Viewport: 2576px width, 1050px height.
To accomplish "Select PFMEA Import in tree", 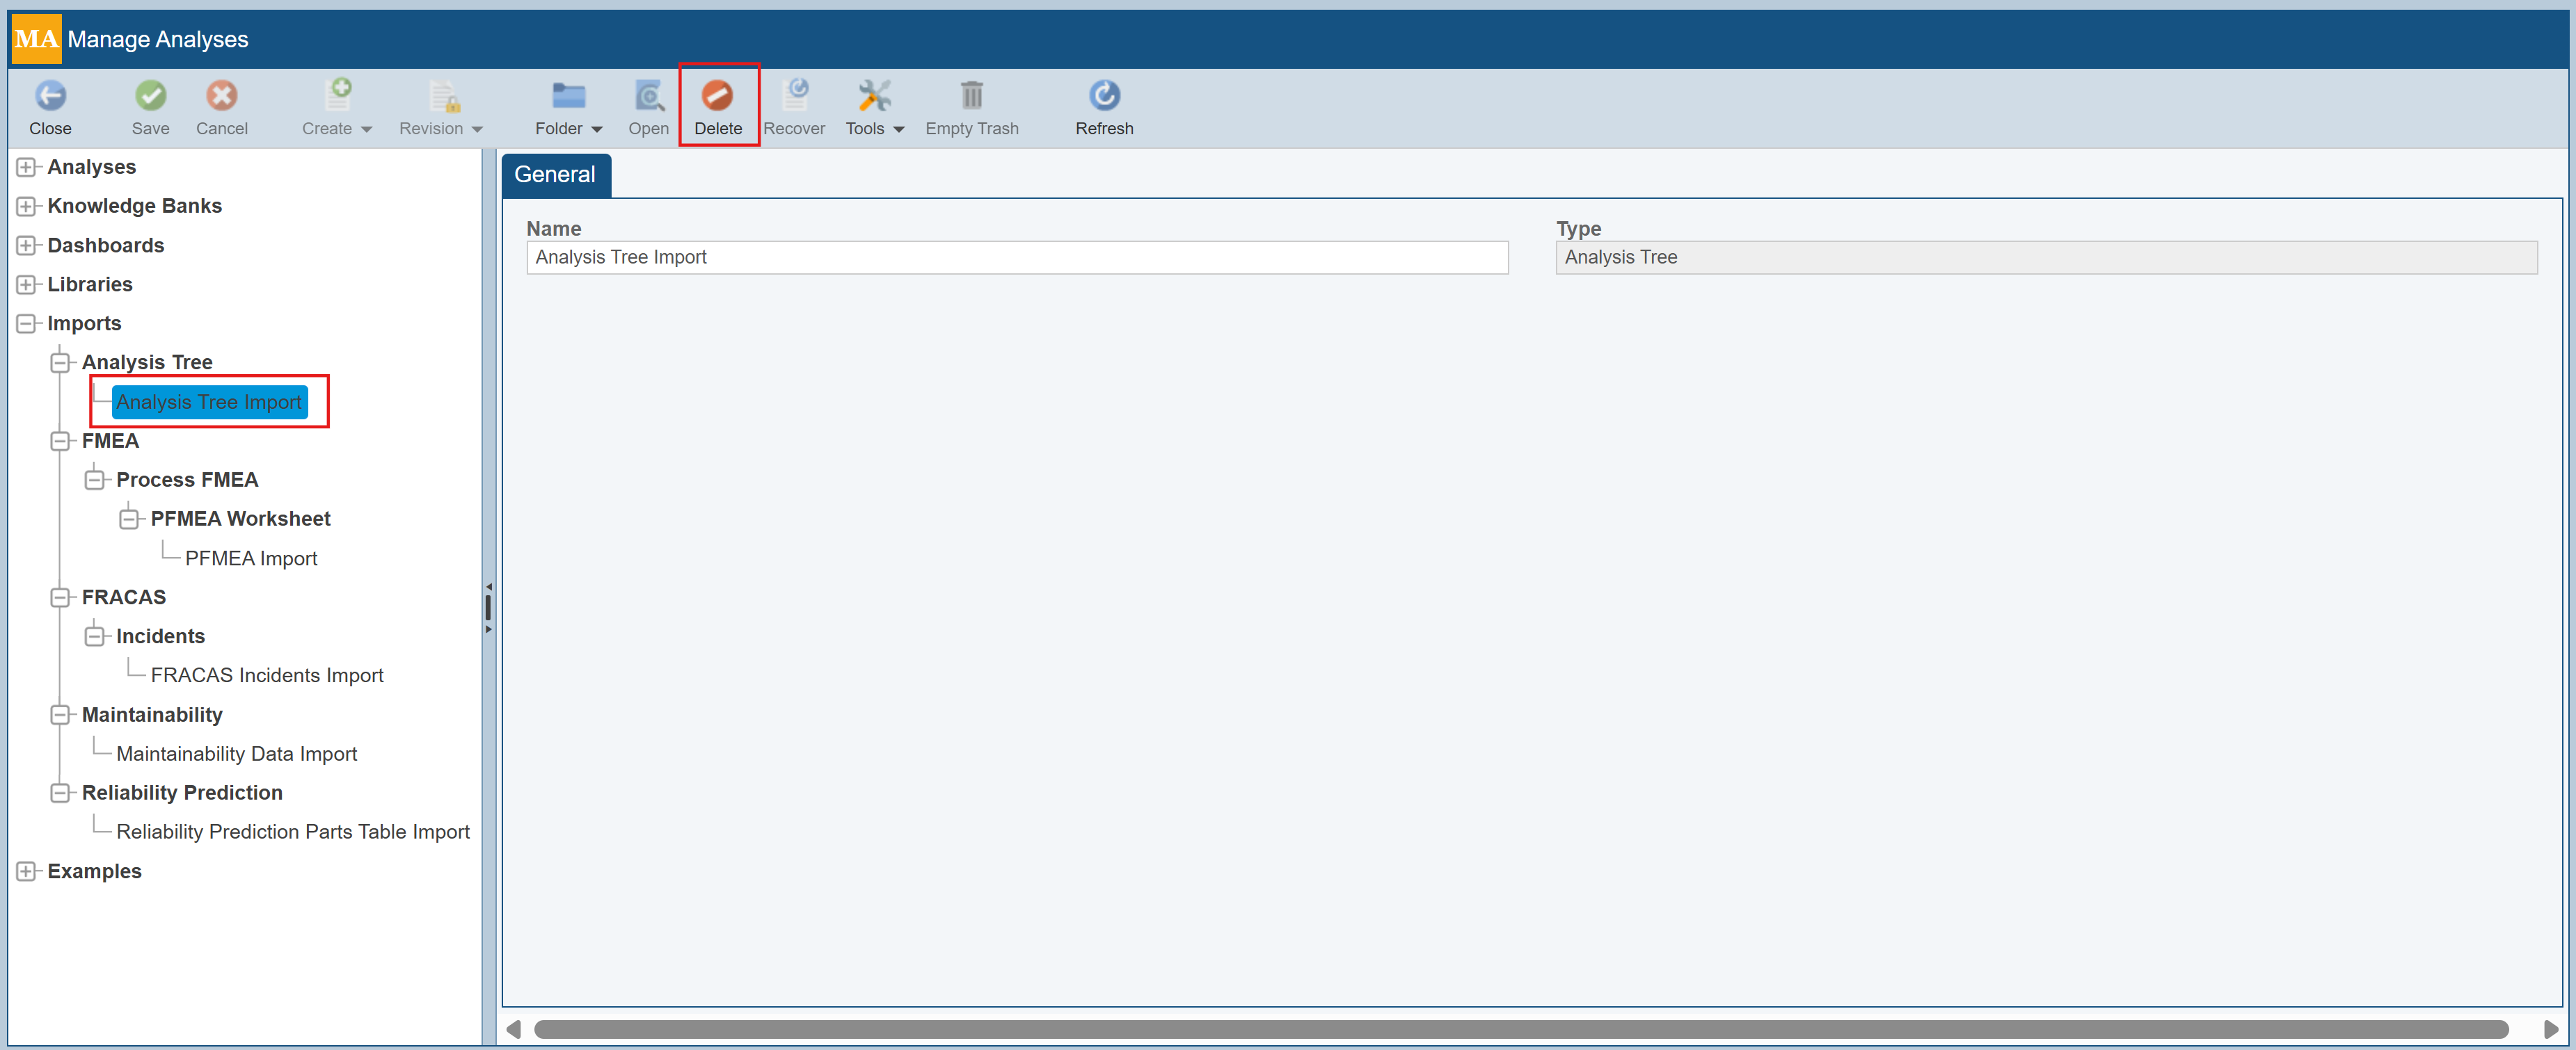I will point(251,558).
